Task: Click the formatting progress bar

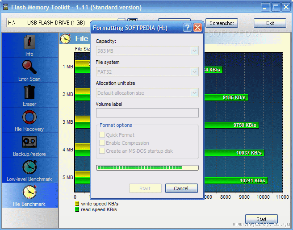Action: [147, 167]
